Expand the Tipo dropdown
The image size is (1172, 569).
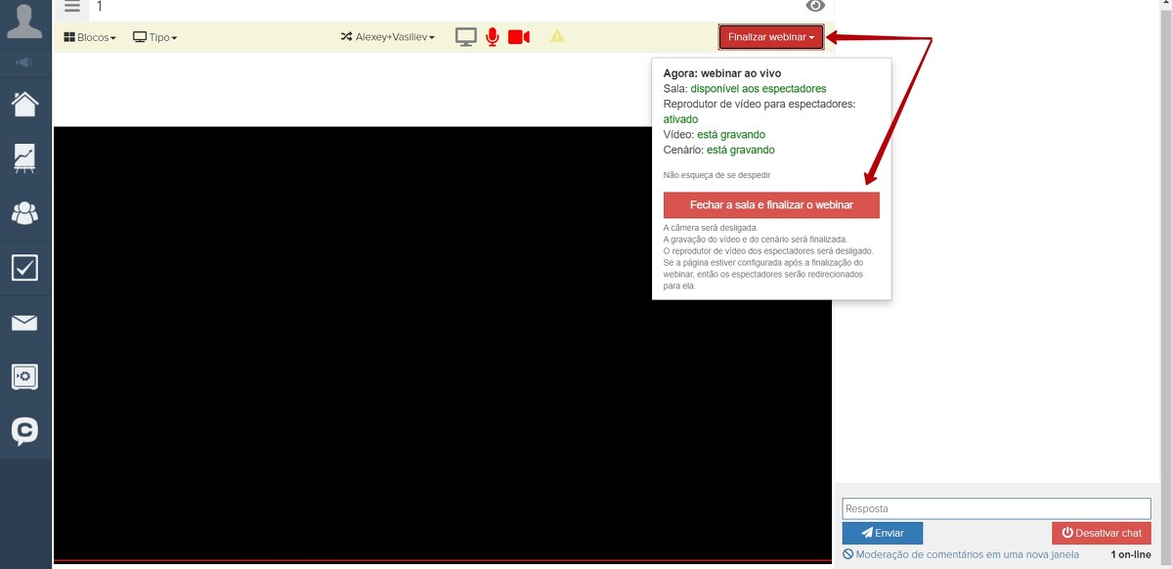(155, 37)
